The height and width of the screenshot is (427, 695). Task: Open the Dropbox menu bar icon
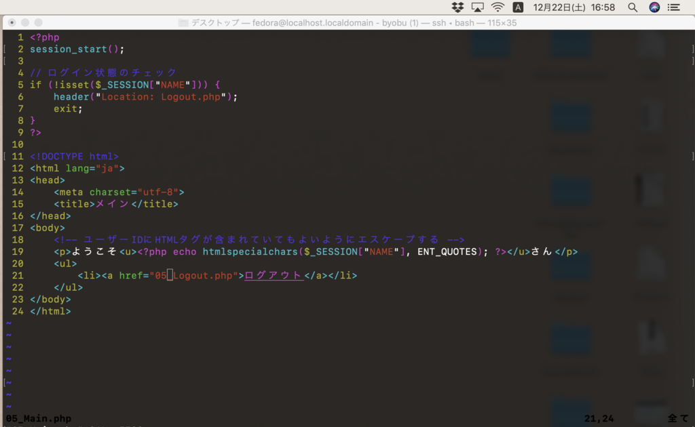457,7
